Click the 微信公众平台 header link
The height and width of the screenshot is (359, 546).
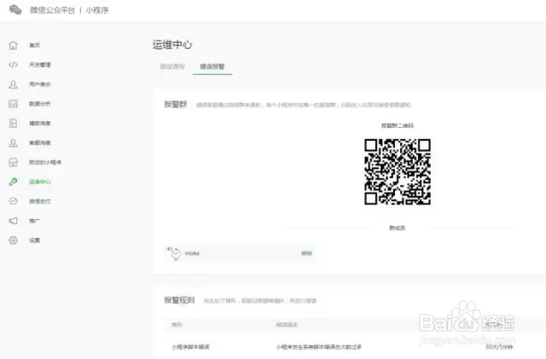[52, 10]
